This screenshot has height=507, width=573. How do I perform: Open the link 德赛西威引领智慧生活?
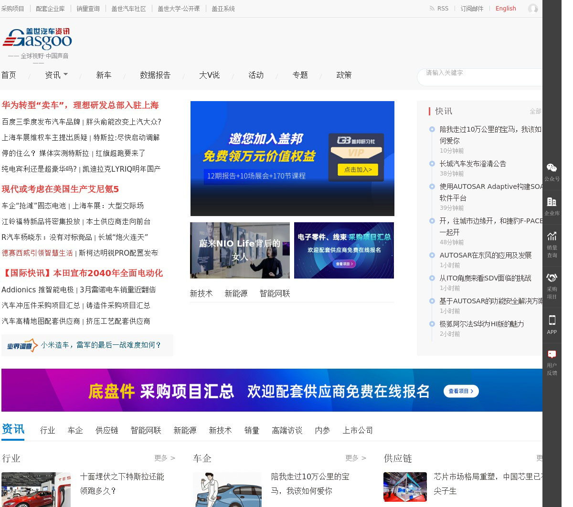point(37,253)
